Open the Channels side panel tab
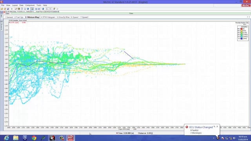The image size is (251, 141). pyautogui.click(x=2, y=27)
